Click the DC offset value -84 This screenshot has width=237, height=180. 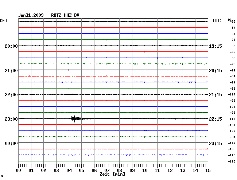232,76
